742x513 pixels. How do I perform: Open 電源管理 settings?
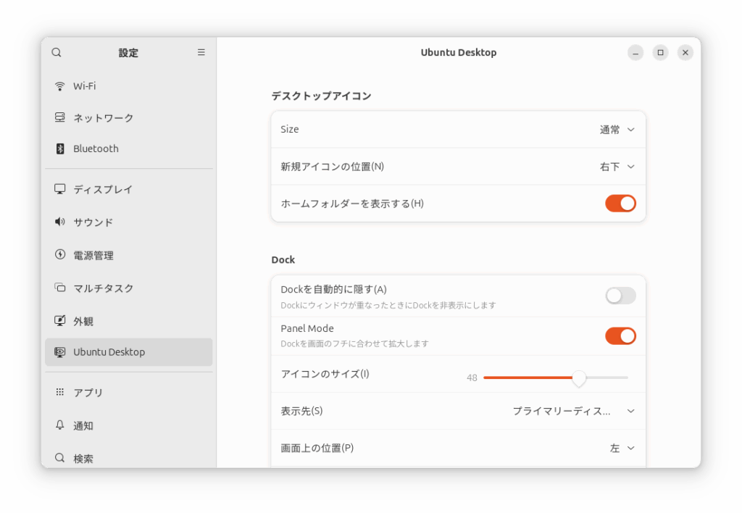coord(129,255)
